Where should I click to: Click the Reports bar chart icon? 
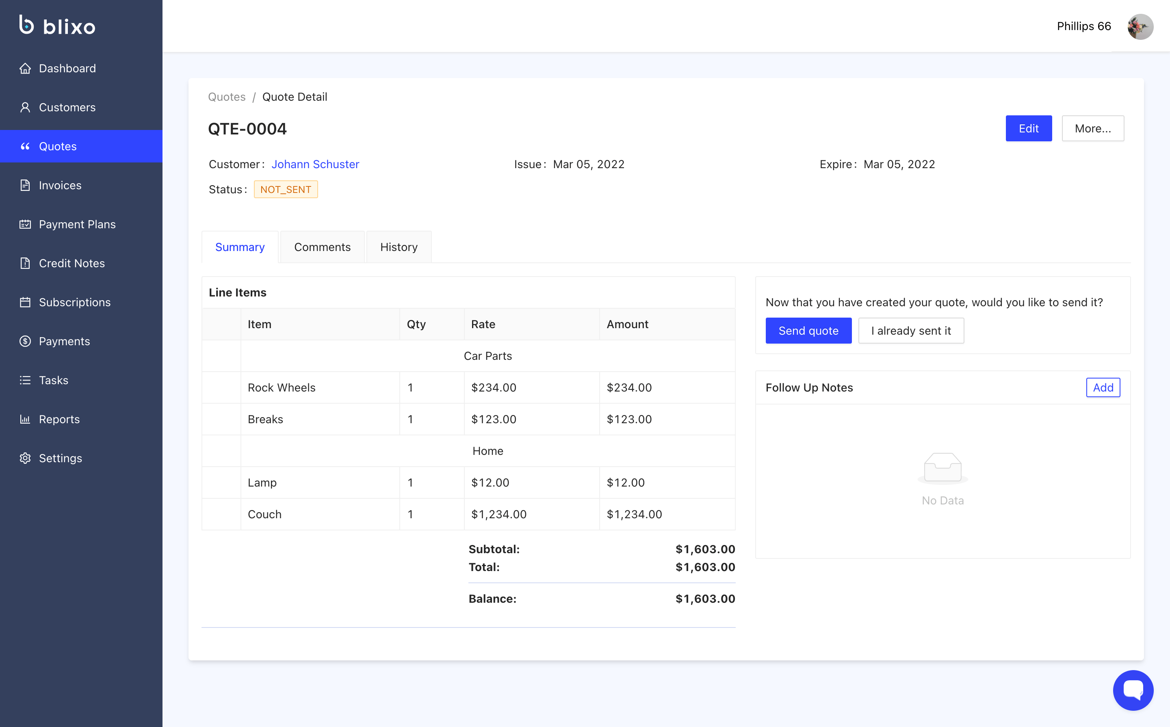pos(25,419)
